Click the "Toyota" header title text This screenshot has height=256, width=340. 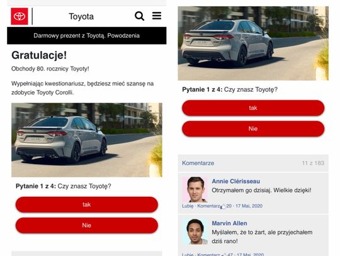pos(81,16)
